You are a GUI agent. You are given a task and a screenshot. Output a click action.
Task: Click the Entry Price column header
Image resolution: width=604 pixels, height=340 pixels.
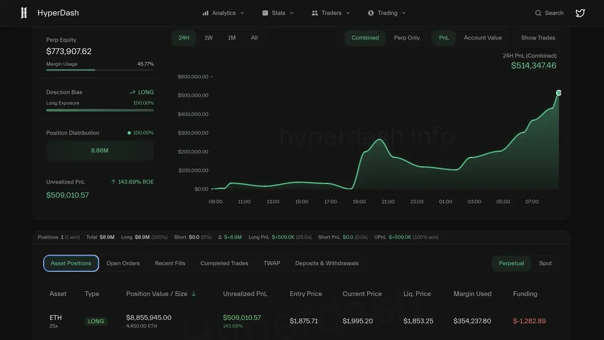(x=306, y=294)
